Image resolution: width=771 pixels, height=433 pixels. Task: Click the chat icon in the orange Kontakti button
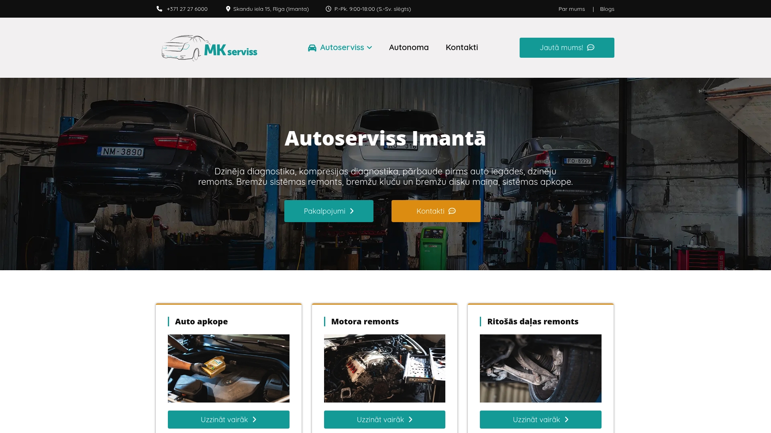[452, 211]
